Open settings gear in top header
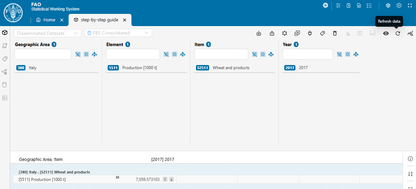The height and width of the screenshot is (189, 416). [399, 5]
